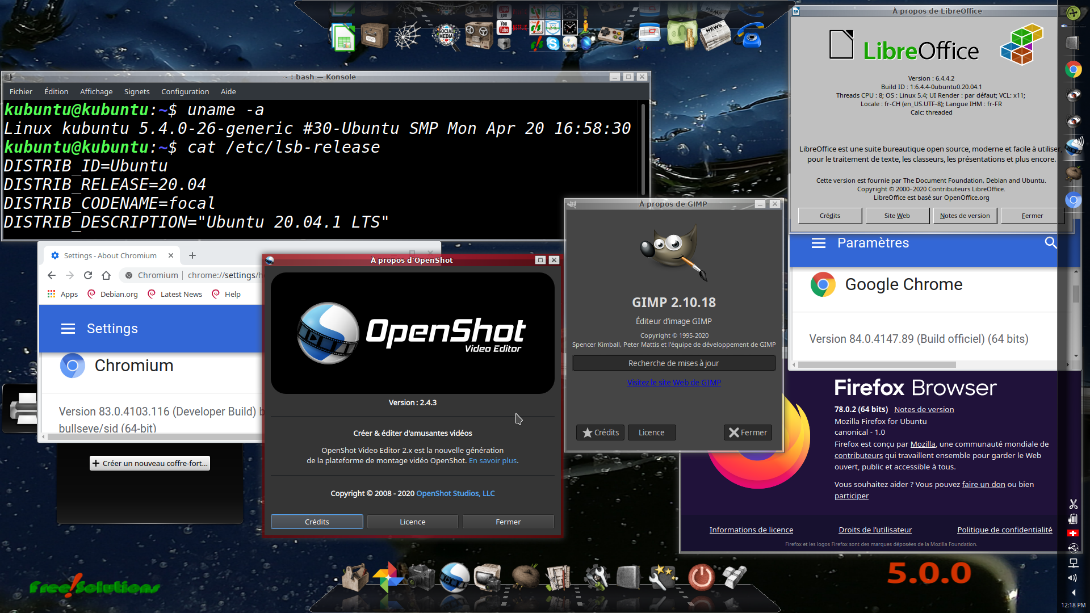Launch YouTube from the top dock

point(504,27)
